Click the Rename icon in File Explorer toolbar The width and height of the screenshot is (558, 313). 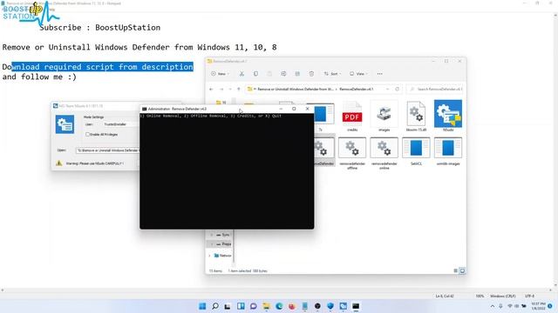283,74
